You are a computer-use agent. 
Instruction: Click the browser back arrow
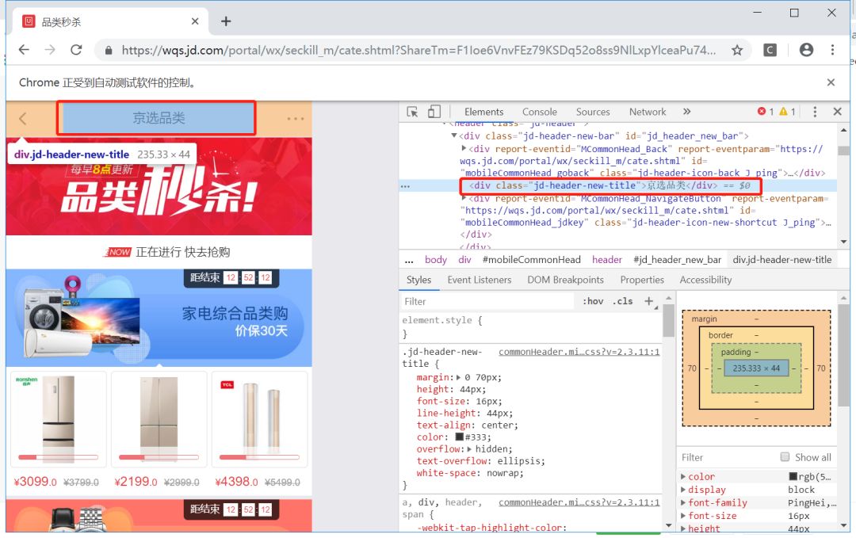[24, 50]
